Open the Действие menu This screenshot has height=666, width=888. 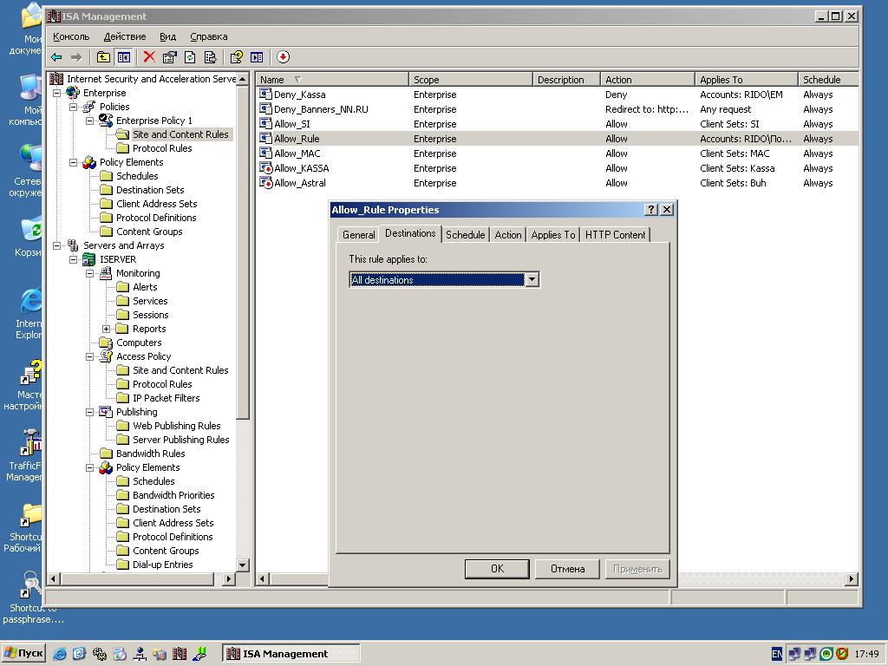pos(125,36)
